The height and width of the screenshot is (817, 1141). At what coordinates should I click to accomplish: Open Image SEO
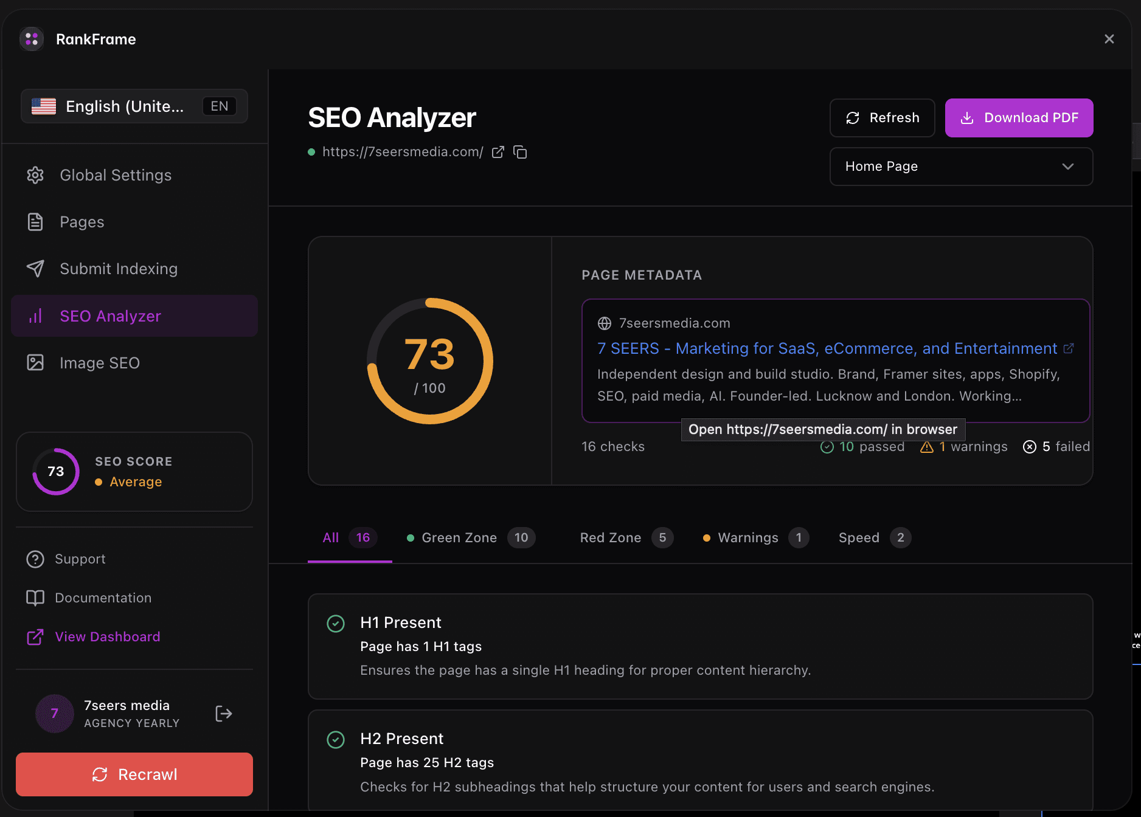pyautogui.click(x=134, y=363)
